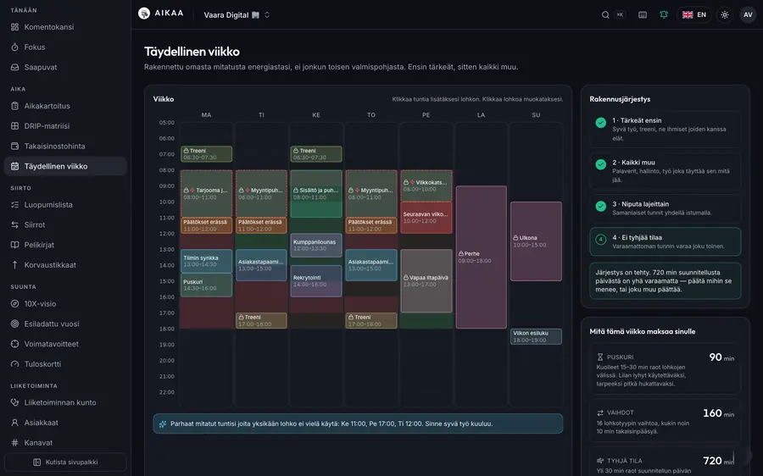
Task: Open Tuesday Myyntipuh... 08:00-11:00 block
Action: coord(261,193)
